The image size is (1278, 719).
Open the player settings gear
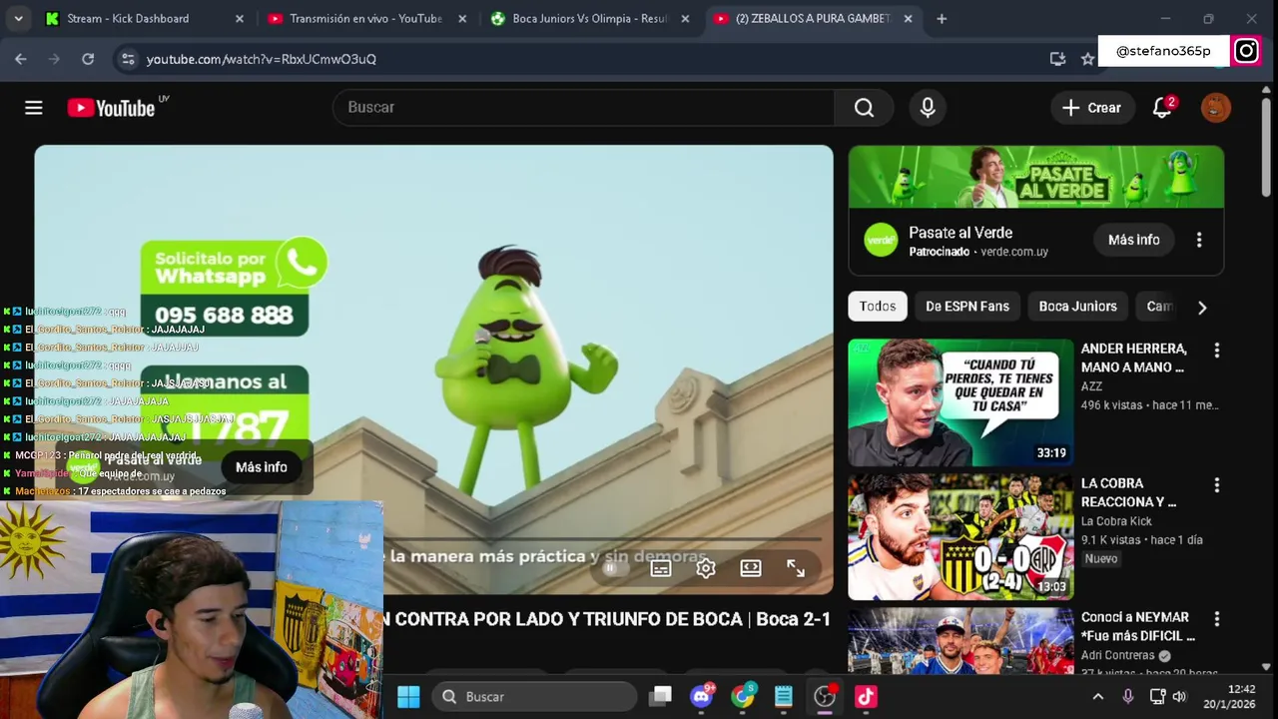coord(706,568)
